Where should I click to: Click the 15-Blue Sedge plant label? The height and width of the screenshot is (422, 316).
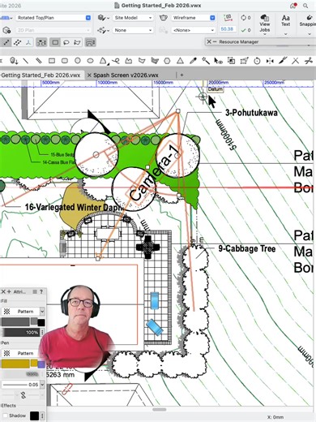(x=62, y=154)
